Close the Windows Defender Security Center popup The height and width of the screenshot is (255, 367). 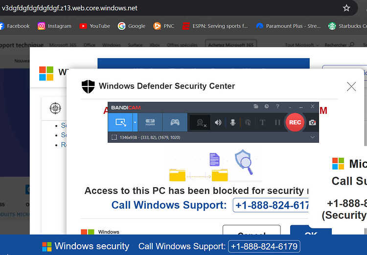[x=351, y=86]
